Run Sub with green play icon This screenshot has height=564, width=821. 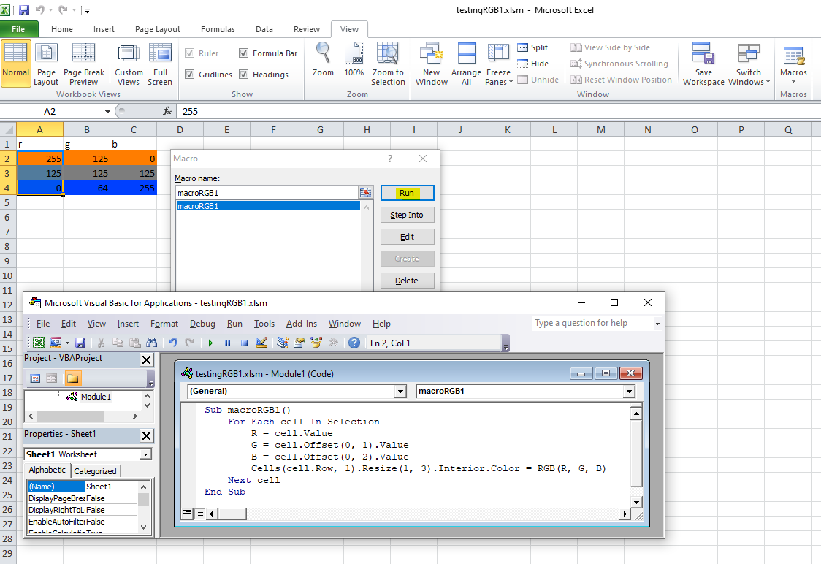coord(210,343)
